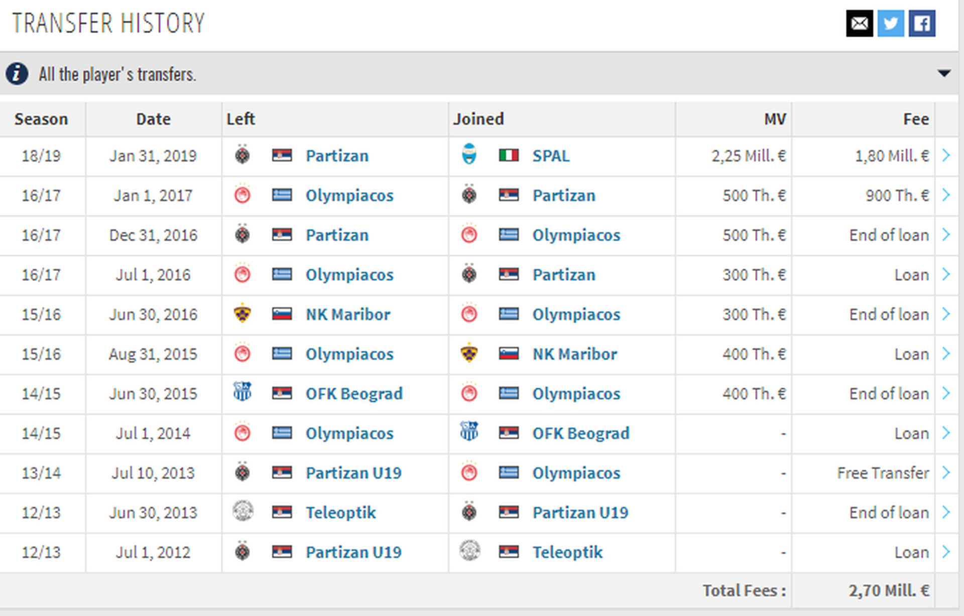Screen dimensions: 964x616
Task: Share on Facebook icon
Action: pyautogui.click(x=922, y=24)
